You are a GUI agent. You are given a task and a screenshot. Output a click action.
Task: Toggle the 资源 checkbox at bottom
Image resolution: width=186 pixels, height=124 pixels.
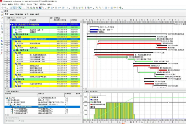click(x=19, y=121)
